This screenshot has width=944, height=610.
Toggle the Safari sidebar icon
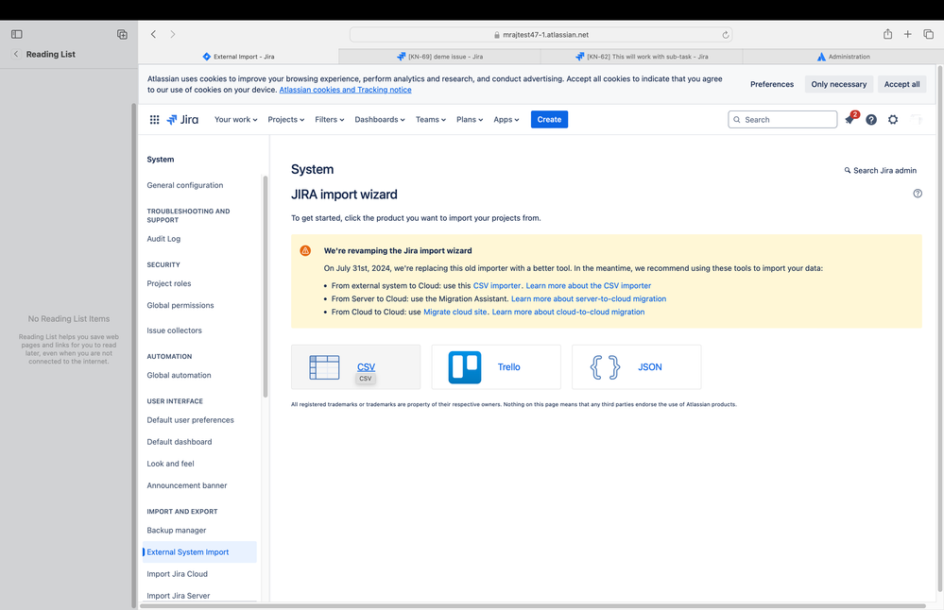pyautogui.click(x=17, y=34)
